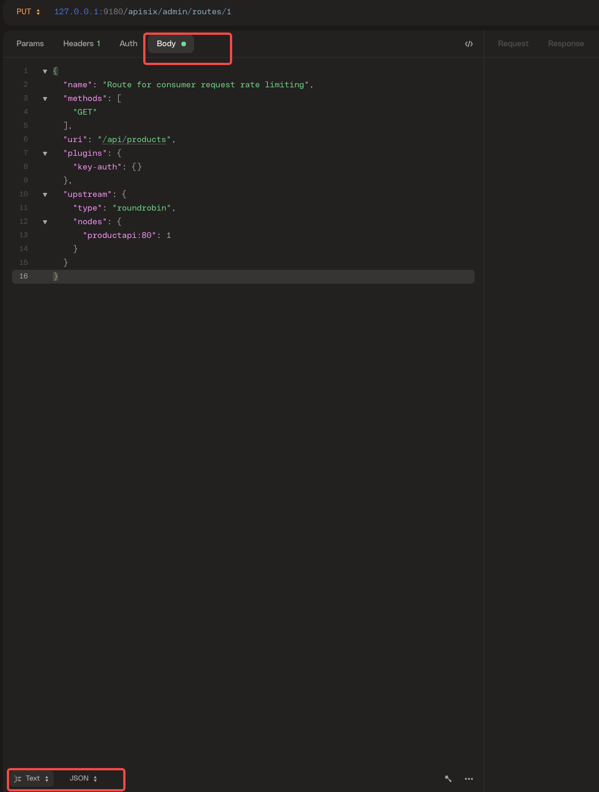
Task: Click the "productapi:80" key
Action: point(120,236)
